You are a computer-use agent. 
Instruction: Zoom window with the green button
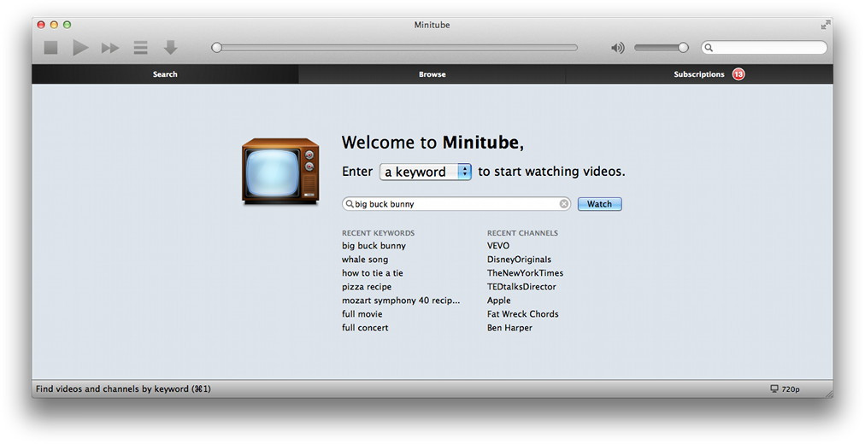coord(68,25)
